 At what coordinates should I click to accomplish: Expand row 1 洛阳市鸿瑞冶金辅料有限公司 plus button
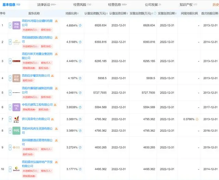pyautogui.click(x=10, y=25)
